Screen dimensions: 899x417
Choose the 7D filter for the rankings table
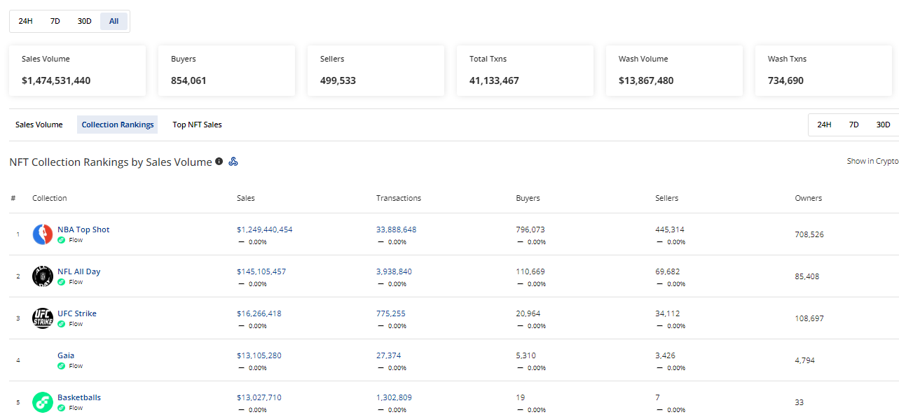click(853, 125)
